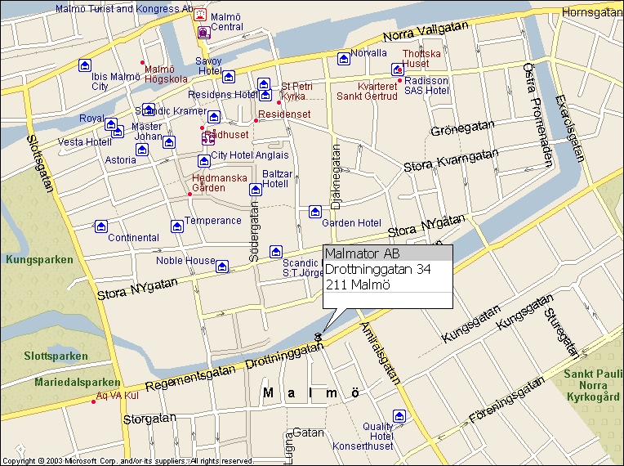
Task: Select the Savoy Hotel marker icon
Action: click(229, 77)
